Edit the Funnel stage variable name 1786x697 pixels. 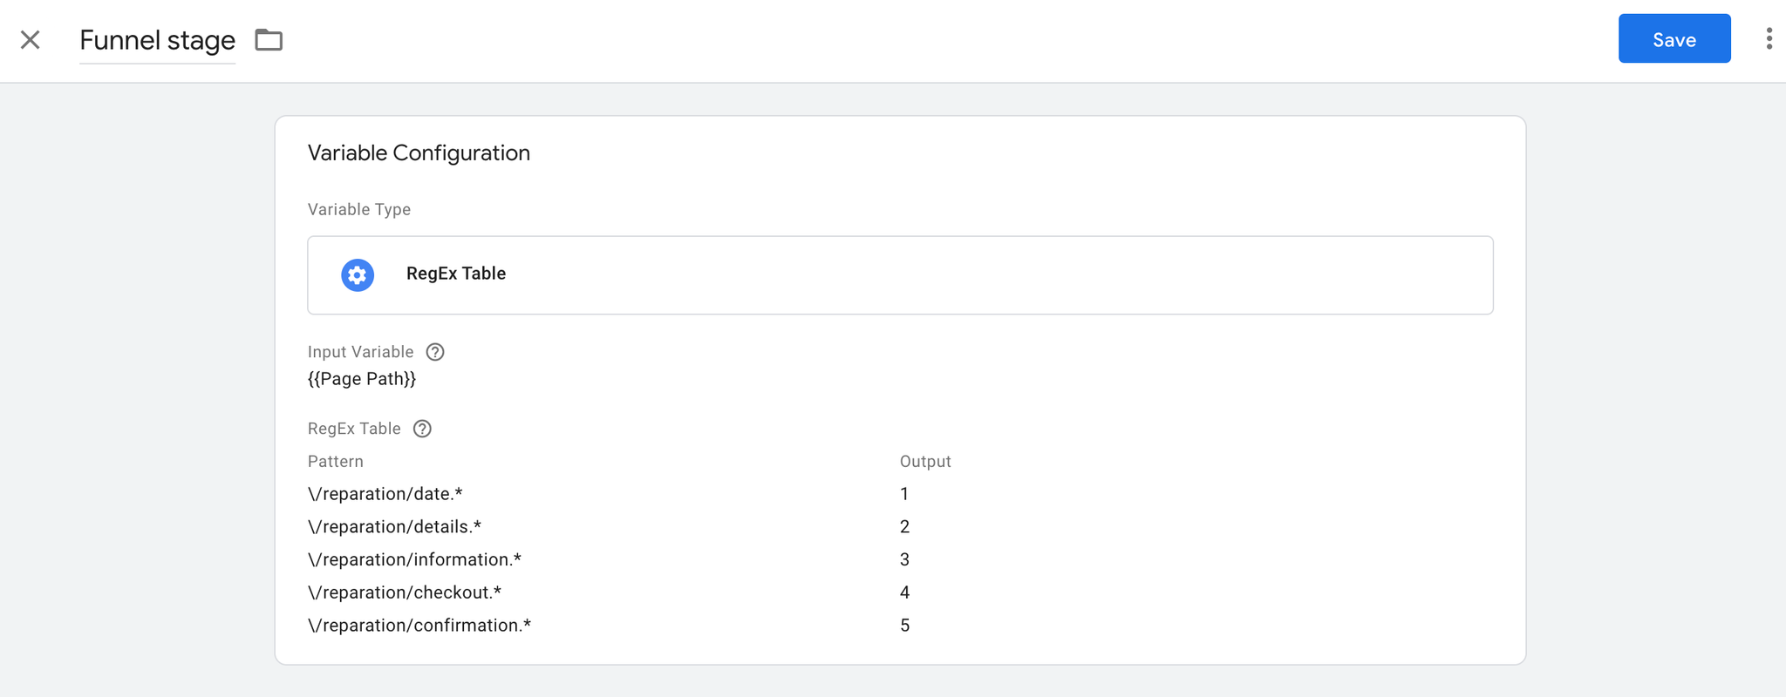point(157,40)
